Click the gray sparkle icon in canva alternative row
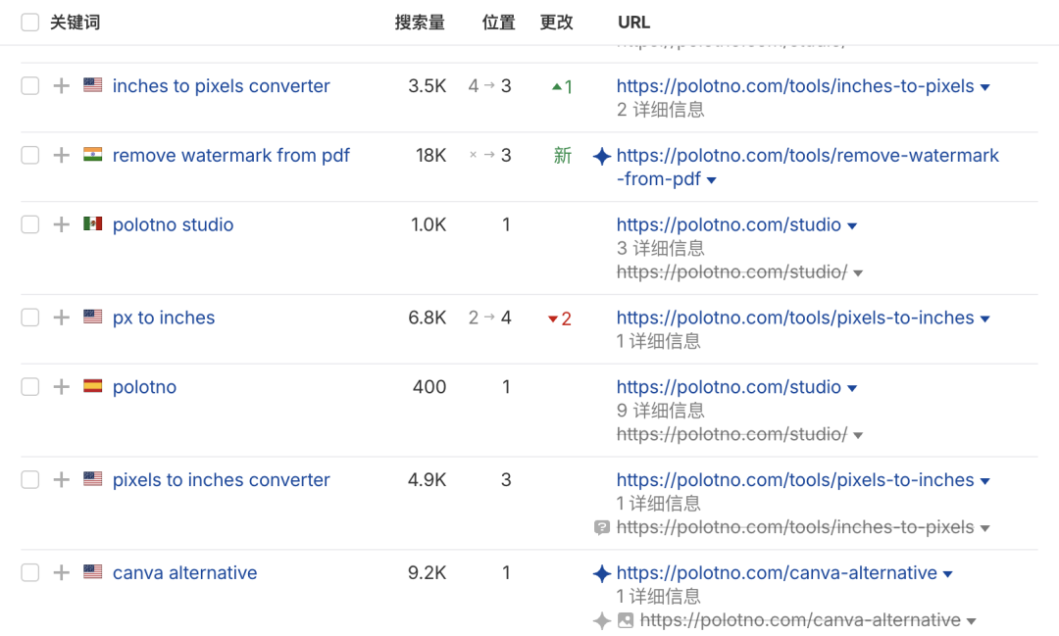 click(602, 620)
